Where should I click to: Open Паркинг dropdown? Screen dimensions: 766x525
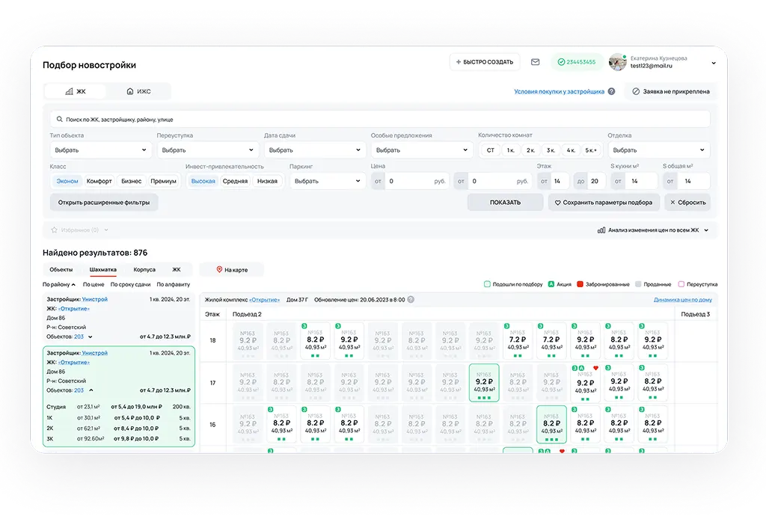pyautogui.click(x=328, y=181)
